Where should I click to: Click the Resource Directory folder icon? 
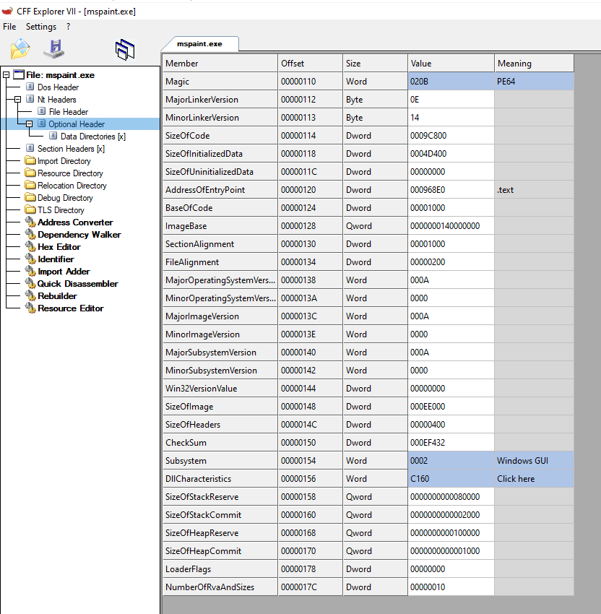30,173
